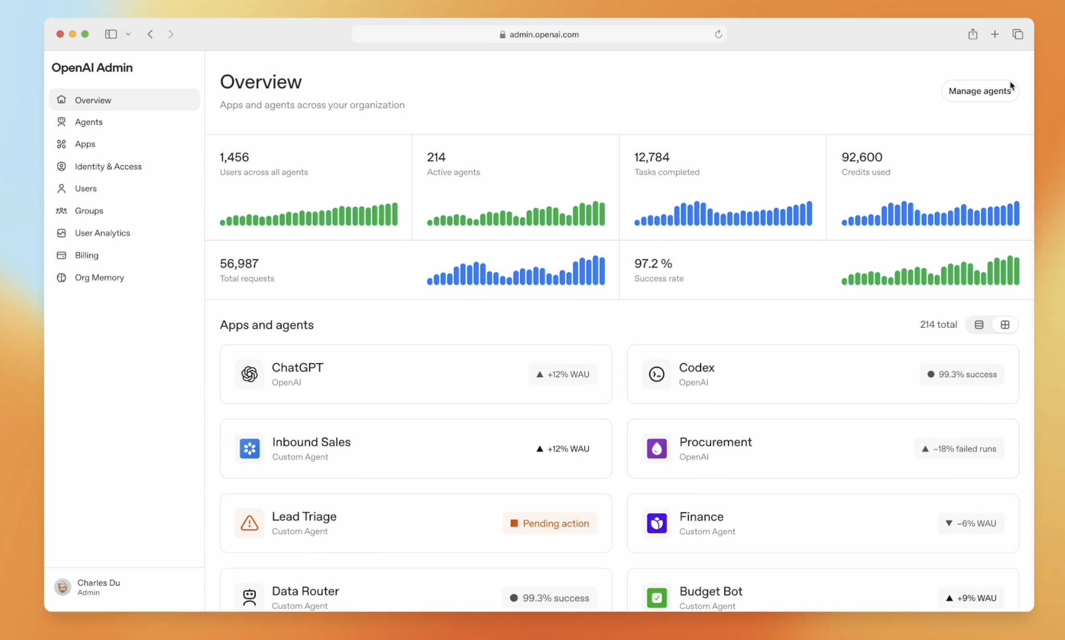Click the Manage agents button
The width and height of the screenshot is (1065, 640).
tap(979, 91)
